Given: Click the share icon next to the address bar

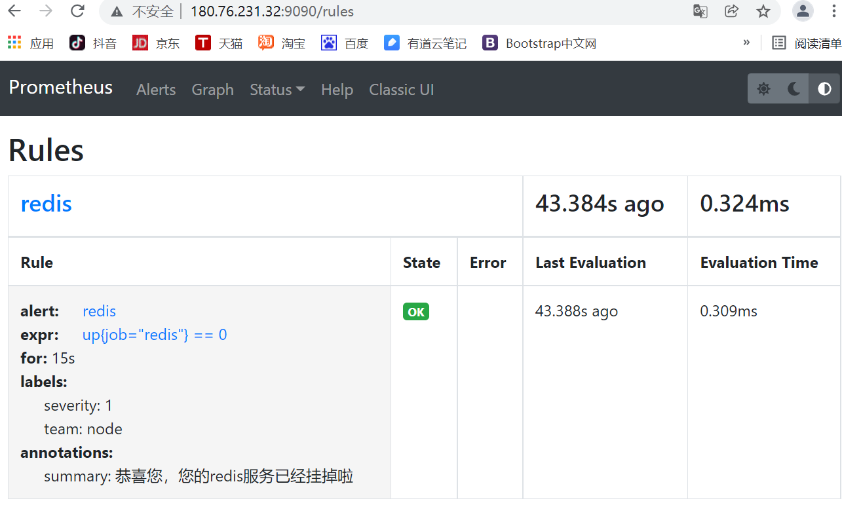Looking at the screenshot, I should coord(731,11).
